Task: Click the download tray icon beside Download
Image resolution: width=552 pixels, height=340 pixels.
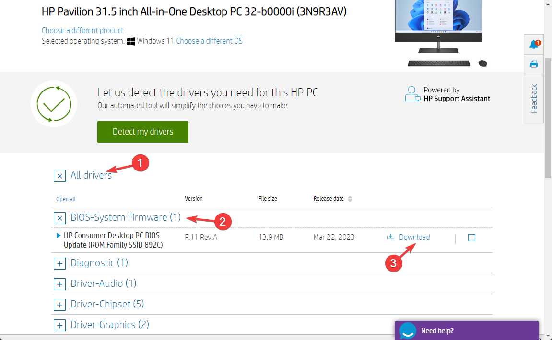Action: click(390, 237)
